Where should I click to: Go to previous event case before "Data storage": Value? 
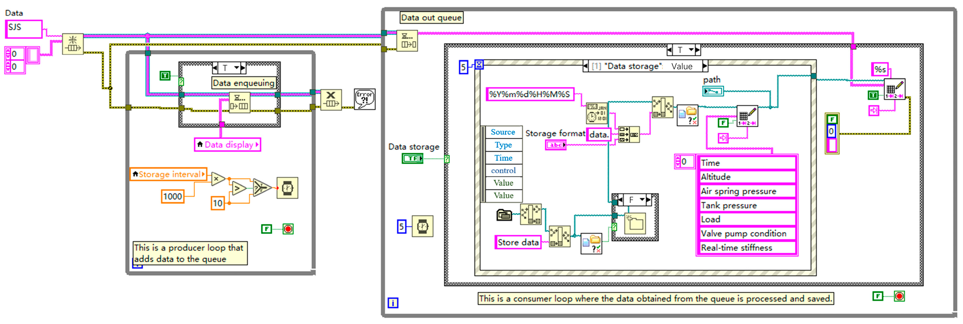pyautogui.click(x=586, y=66)
